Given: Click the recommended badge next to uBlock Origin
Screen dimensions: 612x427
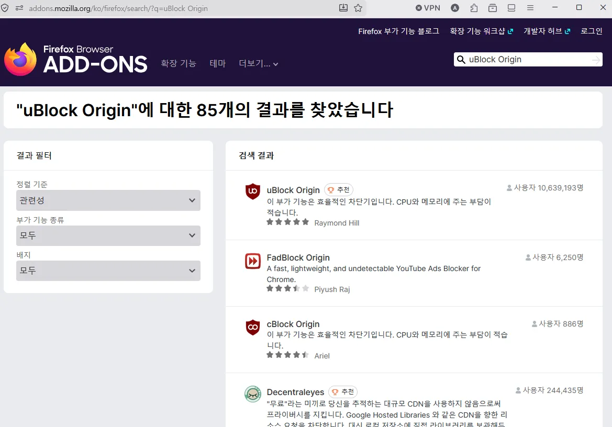Looking at the screenshot, I should pyautogui.click(x=339, y=190).
